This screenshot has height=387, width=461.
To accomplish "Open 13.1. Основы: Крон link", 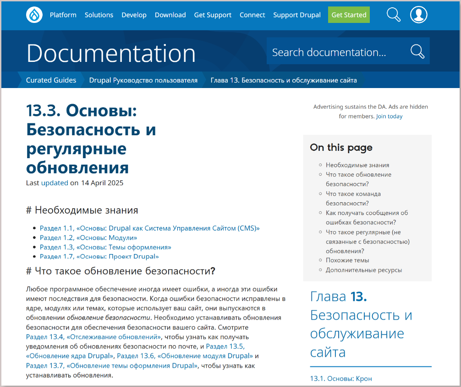I will tap(341, 378).
